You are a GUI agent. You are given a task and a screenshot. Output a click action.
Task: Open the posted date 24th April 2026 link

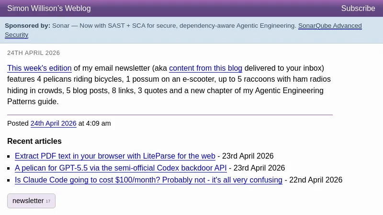[x=53, y=123]
